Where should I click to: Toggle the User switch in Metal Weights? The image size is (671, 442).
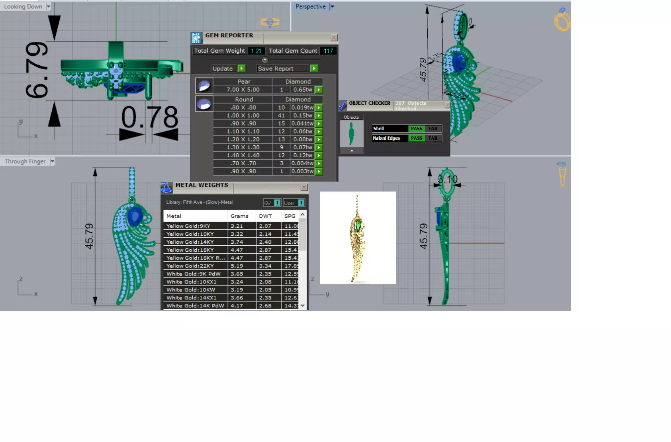pos(301,203)
